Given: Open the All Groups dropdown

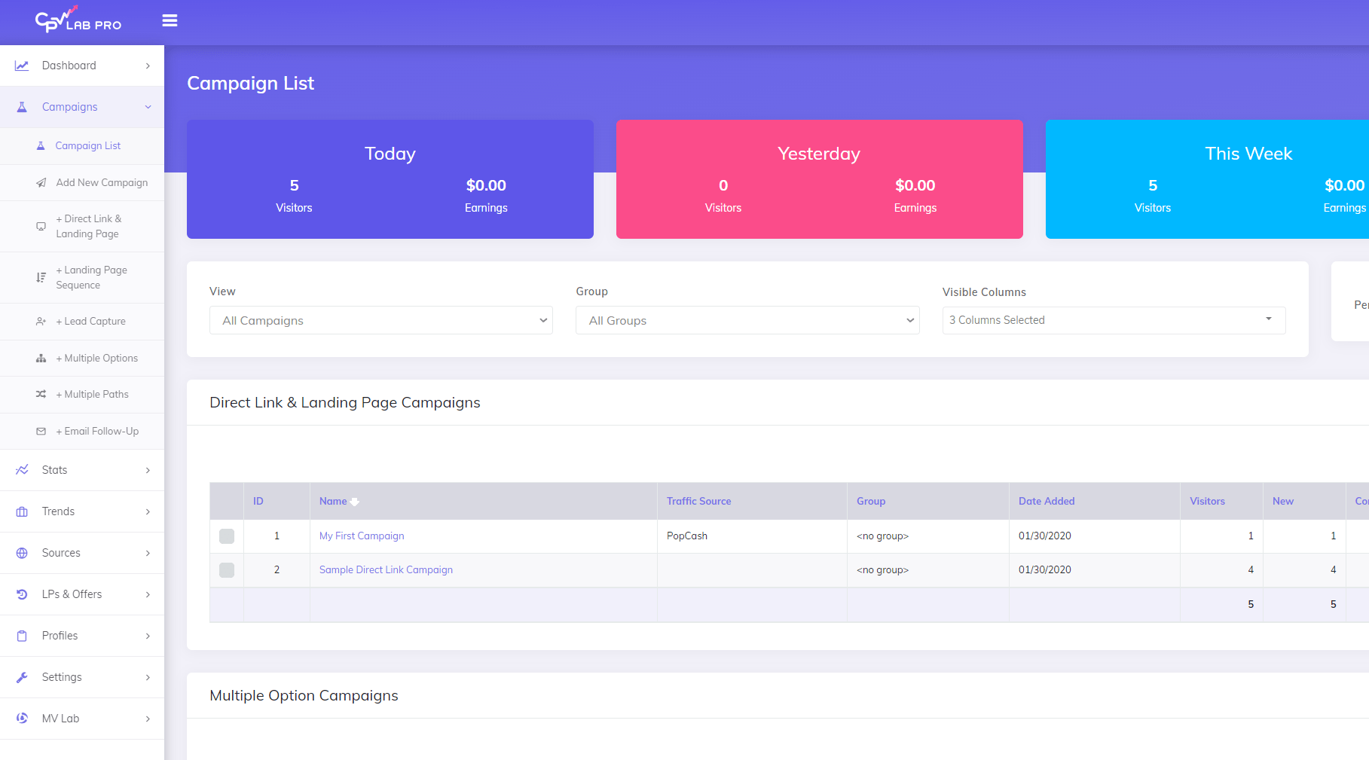Looking at the screenshot, I should click(x=747, y=320).
